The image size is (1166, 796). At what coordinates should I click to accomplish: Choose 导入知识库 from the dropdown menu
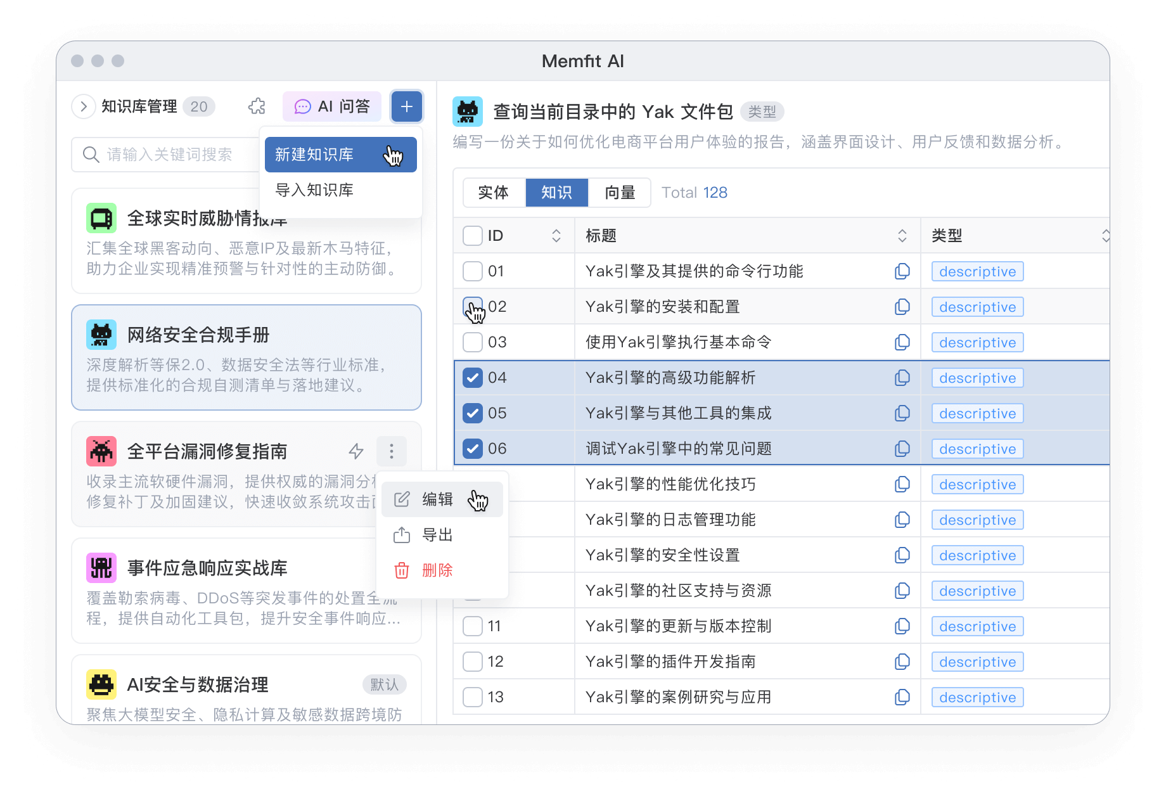pyautogui.click(x=314, y=190)
